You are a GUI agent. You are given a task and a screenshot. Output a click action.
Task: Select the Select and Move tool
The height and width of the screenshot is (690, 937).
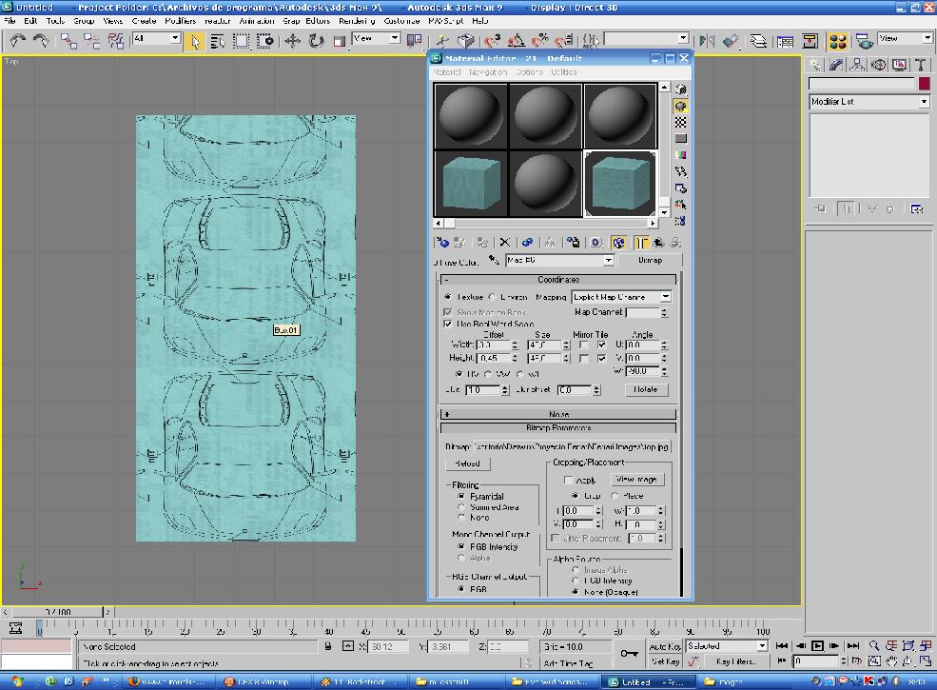pos(293,41)
